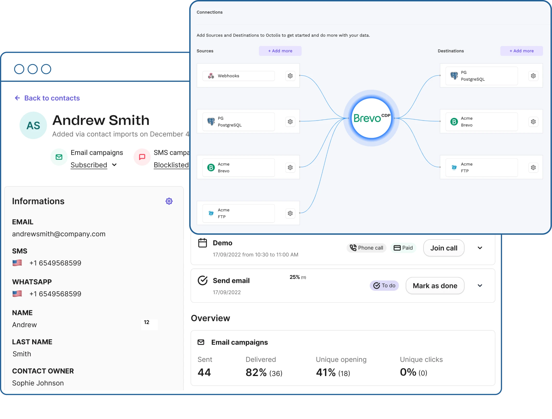
Task: Click the Join call button
Action: pyautogui.click(x=444, y=248)
